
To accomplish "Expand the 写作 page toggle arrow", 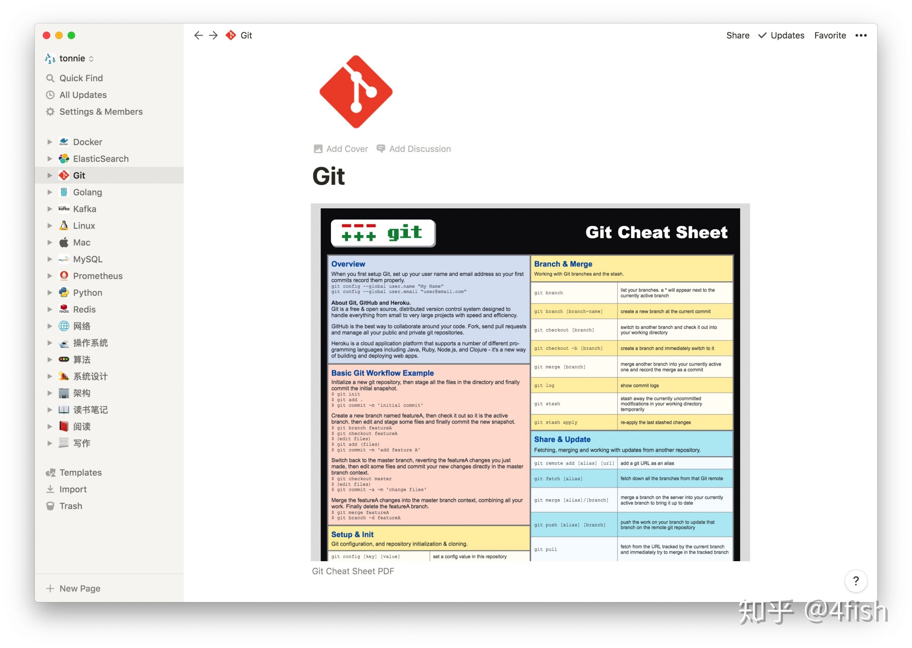I will point(50,444).
